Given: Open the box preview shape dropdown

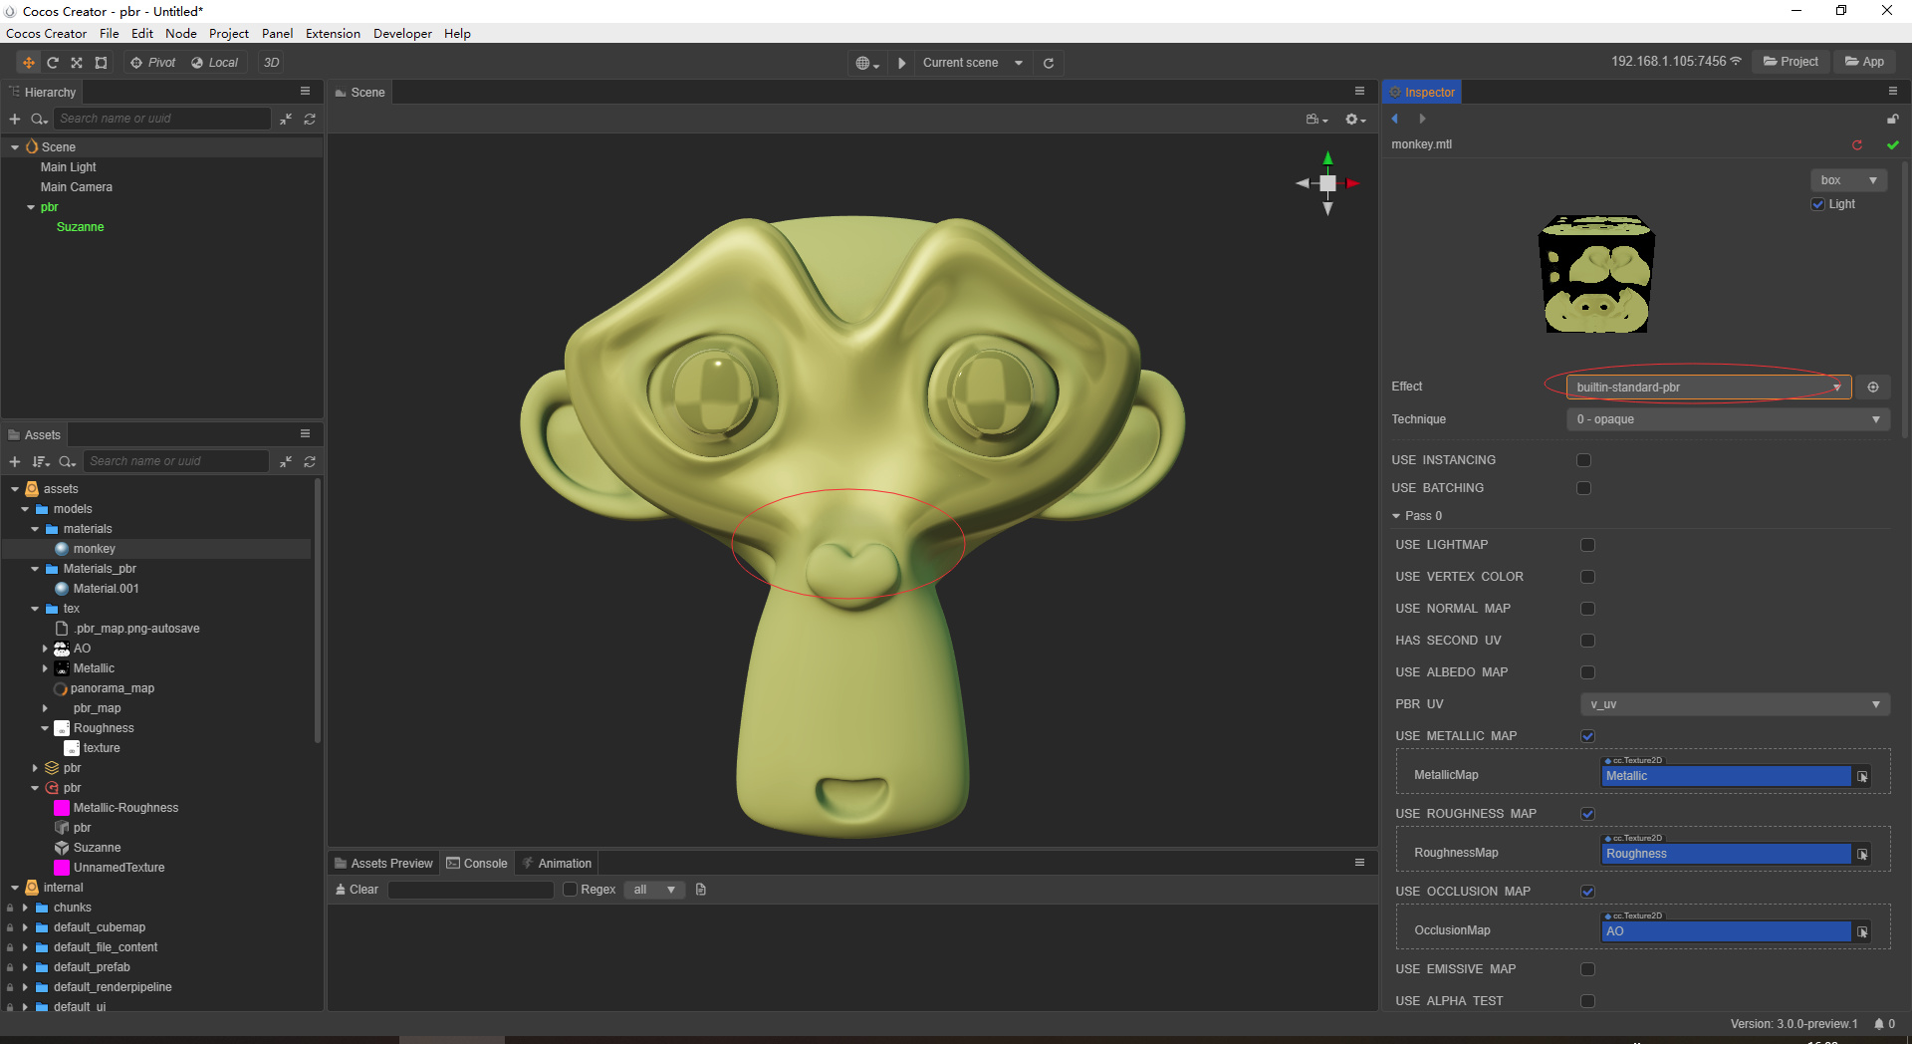Looking at the screenshot, I should point(1849,180).
